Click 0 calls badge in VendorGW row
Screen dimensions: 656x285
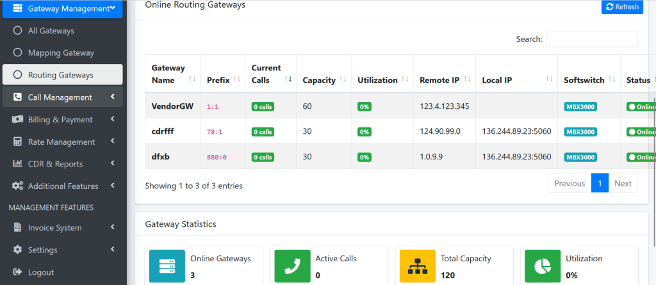[x=263, y=107]
